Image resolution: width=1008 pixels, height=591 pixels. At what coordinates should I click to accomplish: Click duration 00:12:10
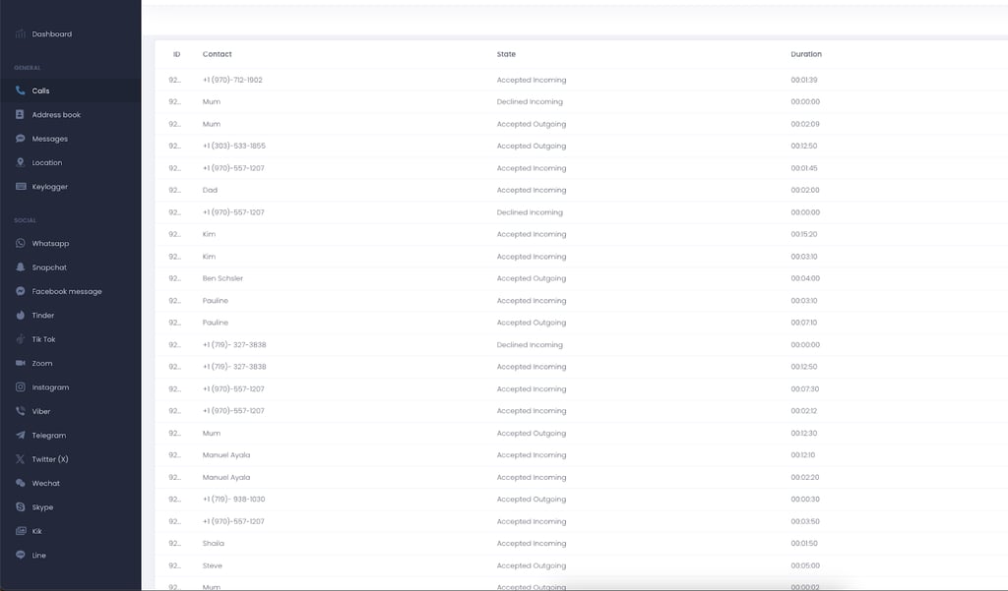(803, 455)
